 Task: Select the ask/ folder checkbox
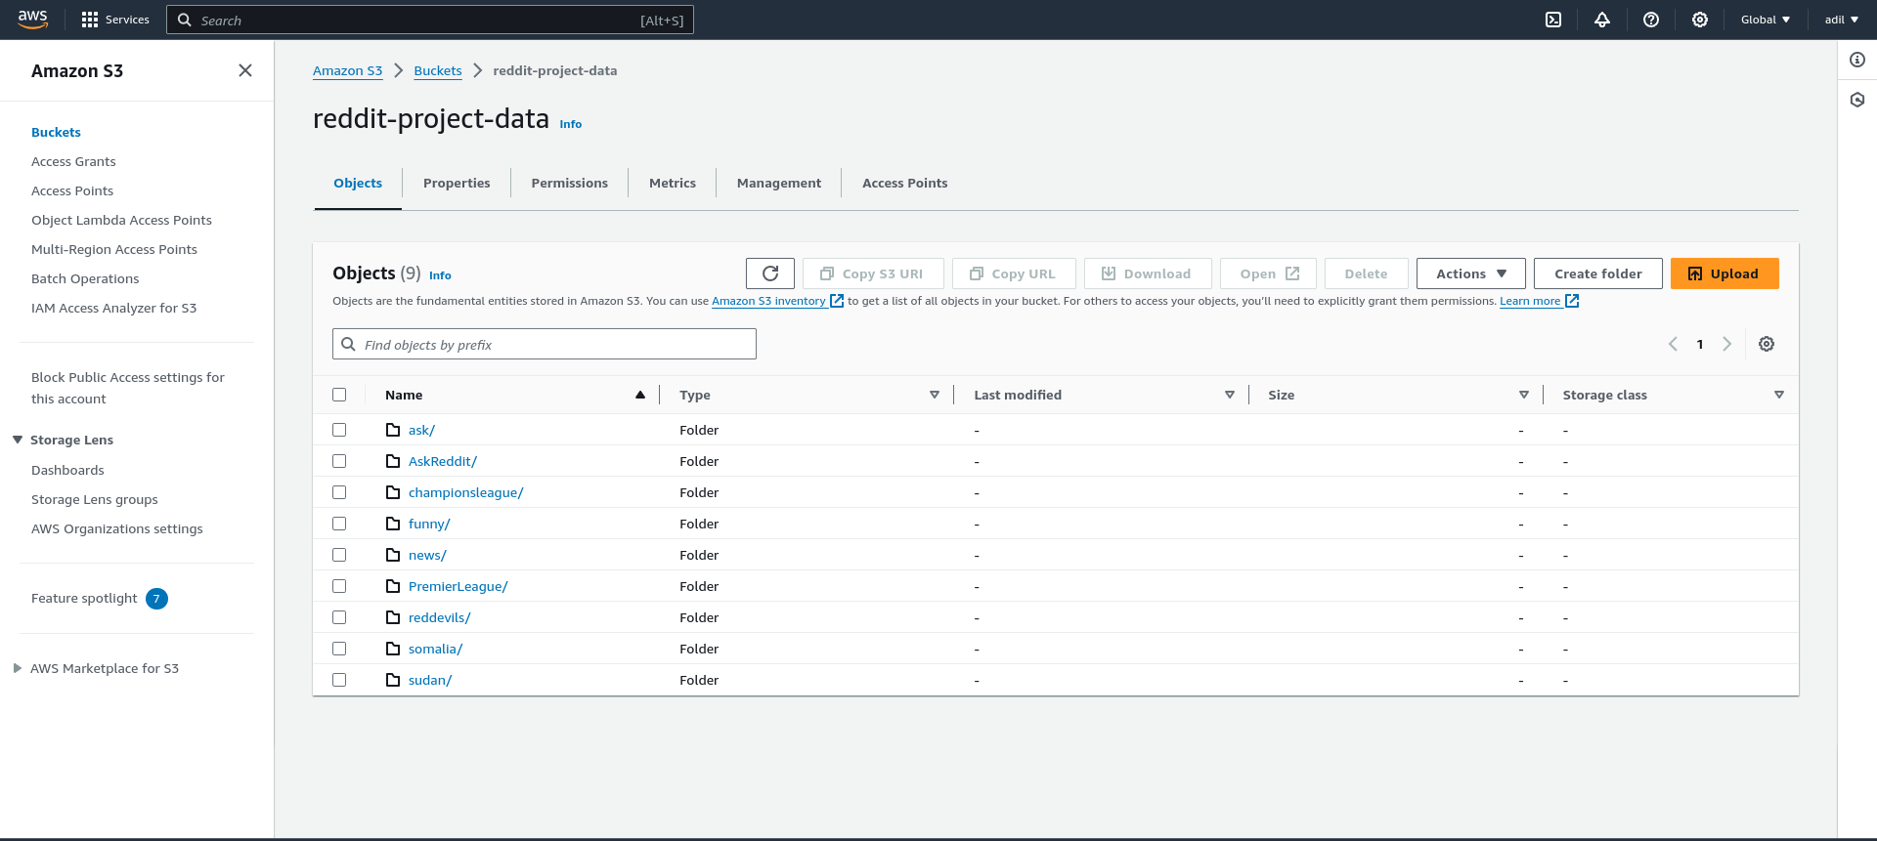pos(339,430)
